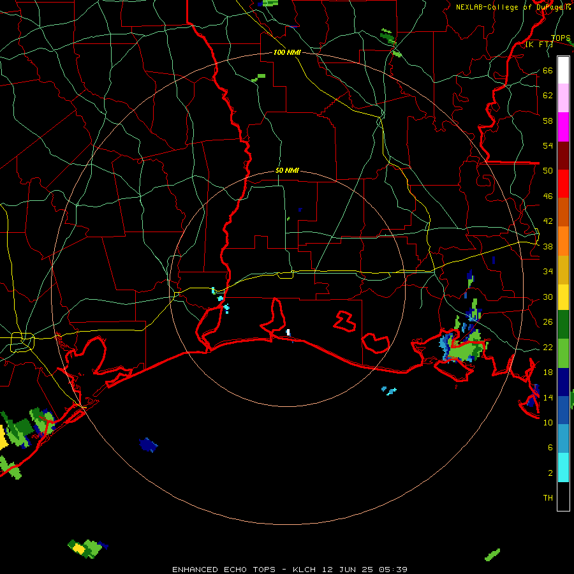Select the dark red legend swatch
The image size is (574, 574).
point(563,156)
